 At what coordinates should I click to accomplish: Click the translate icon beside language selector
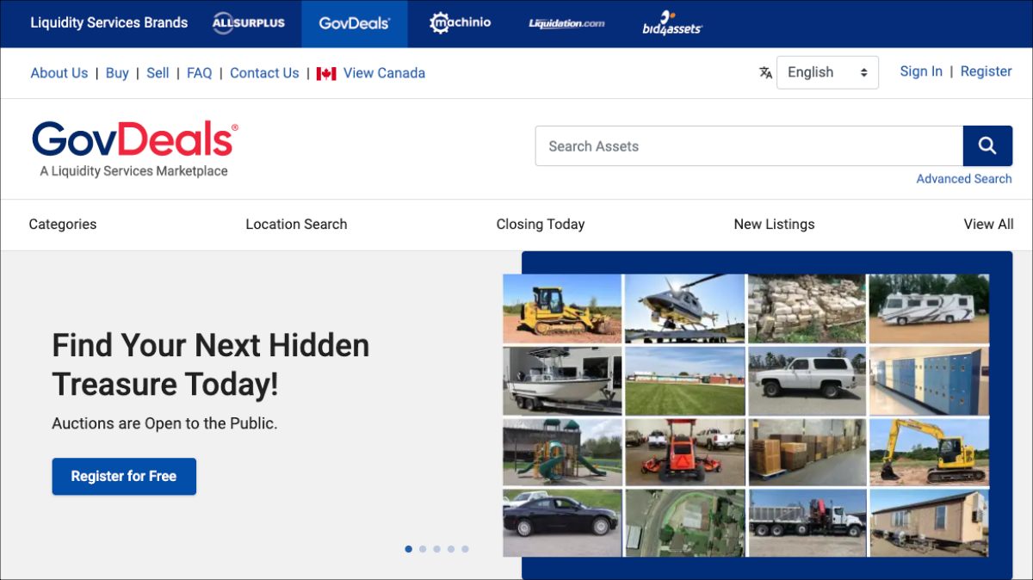[x=765, y=73]
